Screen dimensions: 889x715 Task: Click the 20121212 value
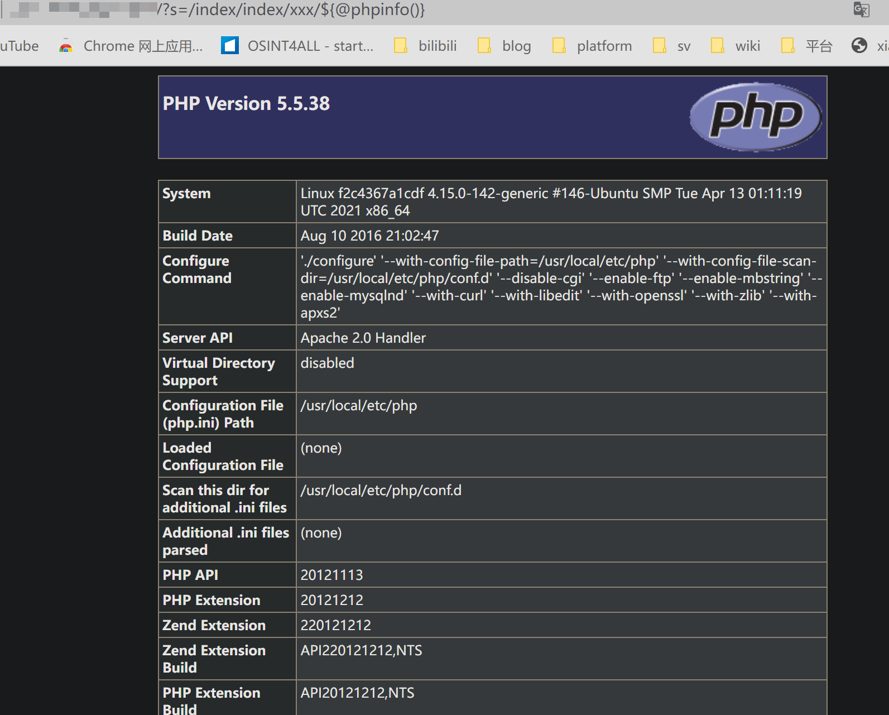click(x=331, y=600)
